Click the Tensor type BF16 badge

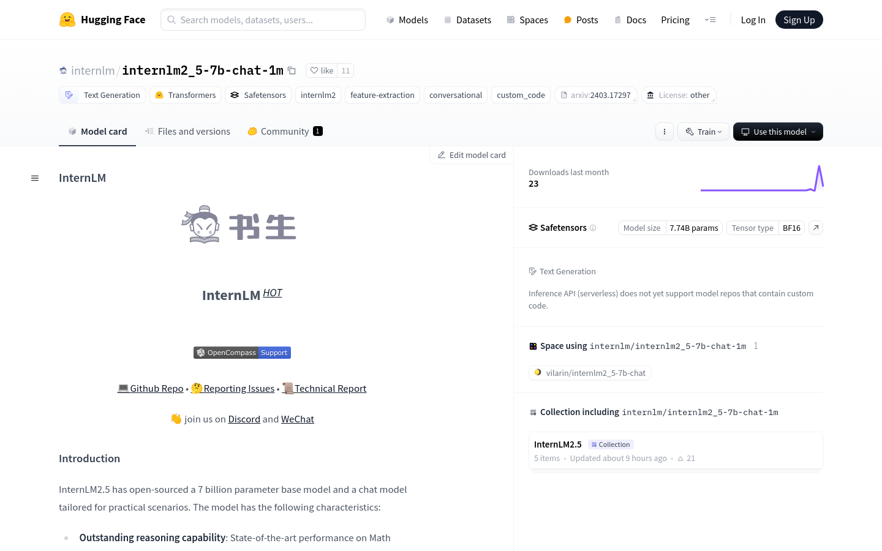pos(766,228)
